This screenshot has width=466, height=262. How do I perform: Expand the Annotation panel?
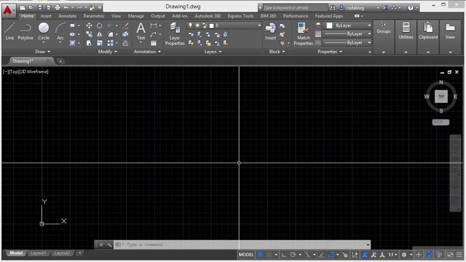click(x=147, y=51)
